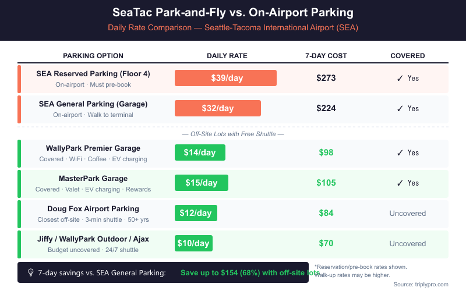Select the $39/day rate bar
This screenshot has height=291, width=466.
225,78
